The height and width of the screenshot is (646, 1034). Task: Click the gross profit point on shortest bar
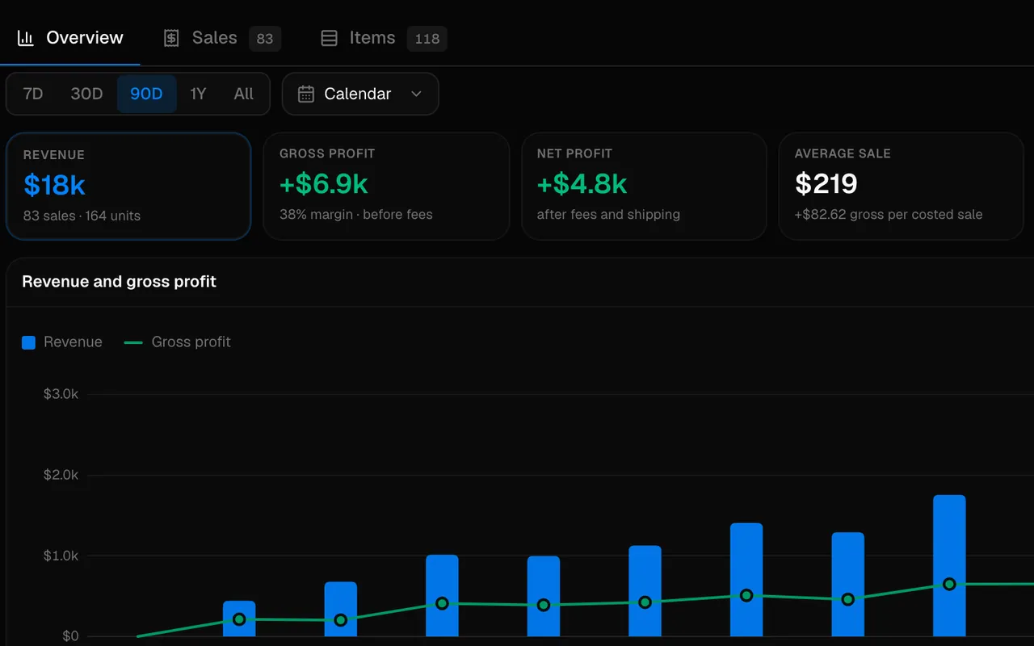[239, 619]
